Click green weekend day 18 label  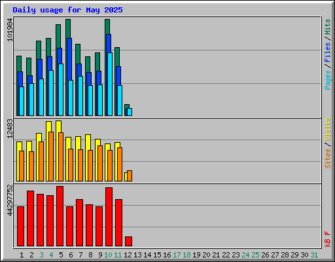tap(186, 255)
